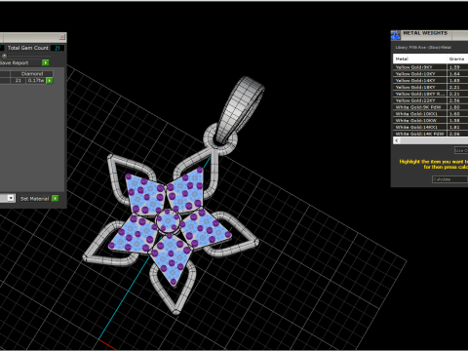The image size is (468, 351).
Task: Click the Grams column header
Action: click(457, 58)
